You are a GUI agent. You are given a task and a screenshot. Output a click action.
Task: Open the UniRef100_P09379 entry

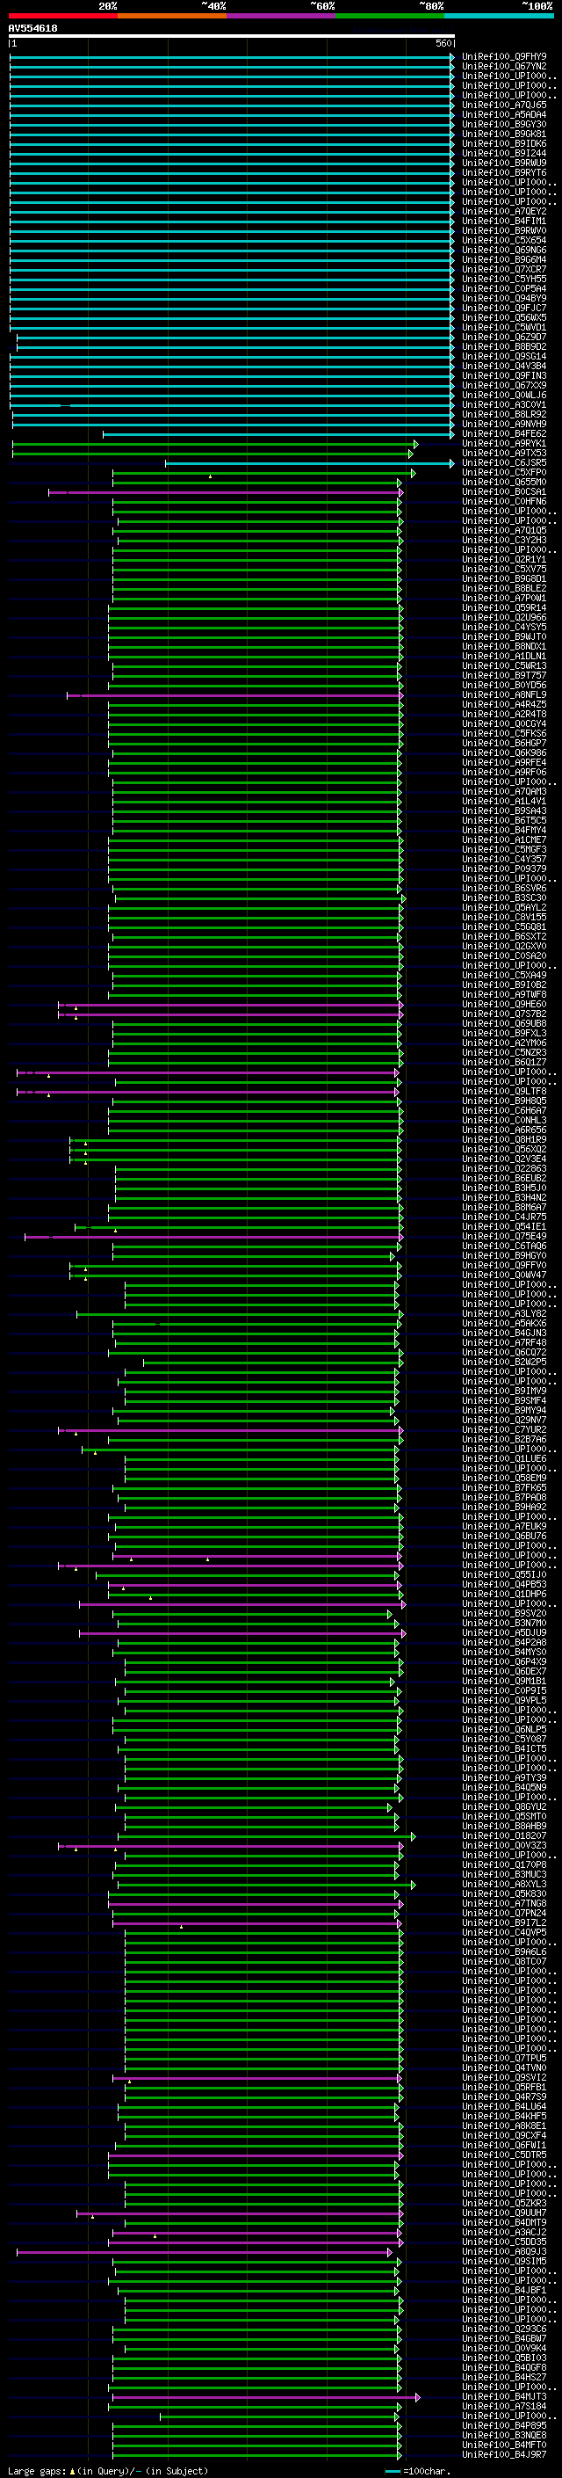coord(503,868)
